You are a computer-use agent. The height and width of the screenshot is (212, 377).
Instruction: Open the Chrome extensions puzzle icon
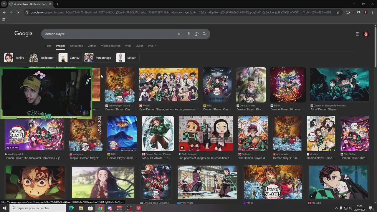tap(348, 12)
